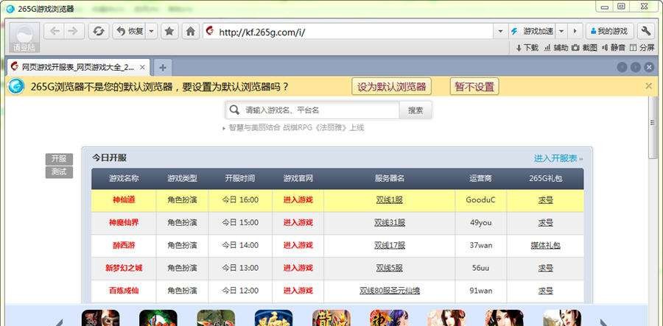Open the 恢复 dropdown arrow

[151, 31]
